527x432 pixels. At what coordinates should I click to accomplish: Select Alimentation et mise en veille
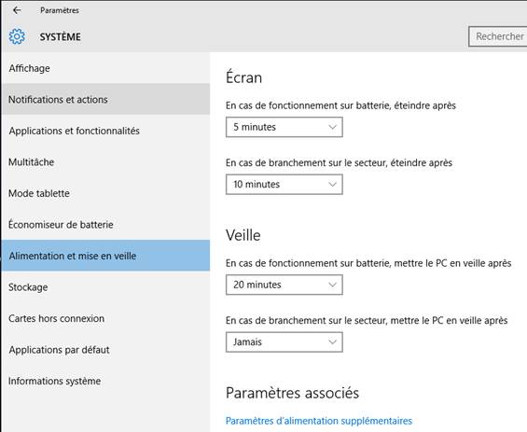(105, 256)
